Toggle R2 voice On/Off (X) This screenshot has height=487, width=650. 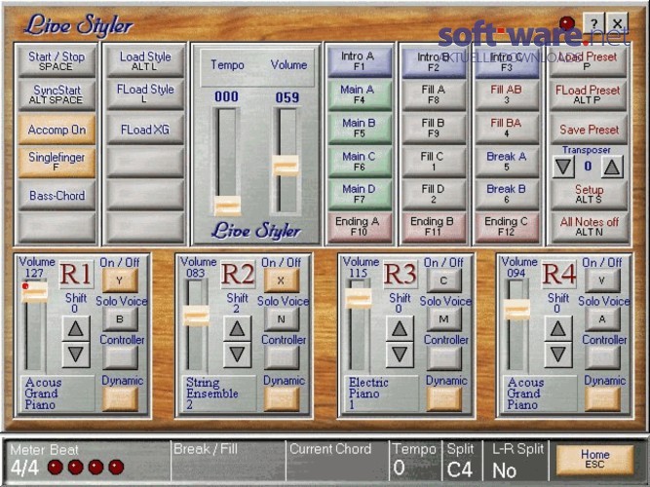click(281, 281)
